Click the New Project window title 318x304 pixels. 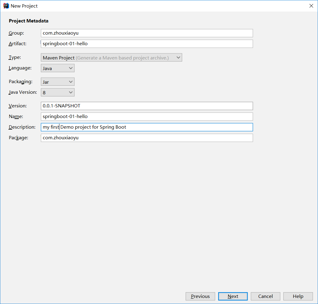pos(24,6)
